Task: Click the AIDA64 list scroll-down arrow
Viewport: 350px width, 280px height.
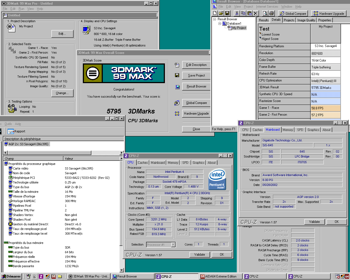Action: [x=122, y=270]
